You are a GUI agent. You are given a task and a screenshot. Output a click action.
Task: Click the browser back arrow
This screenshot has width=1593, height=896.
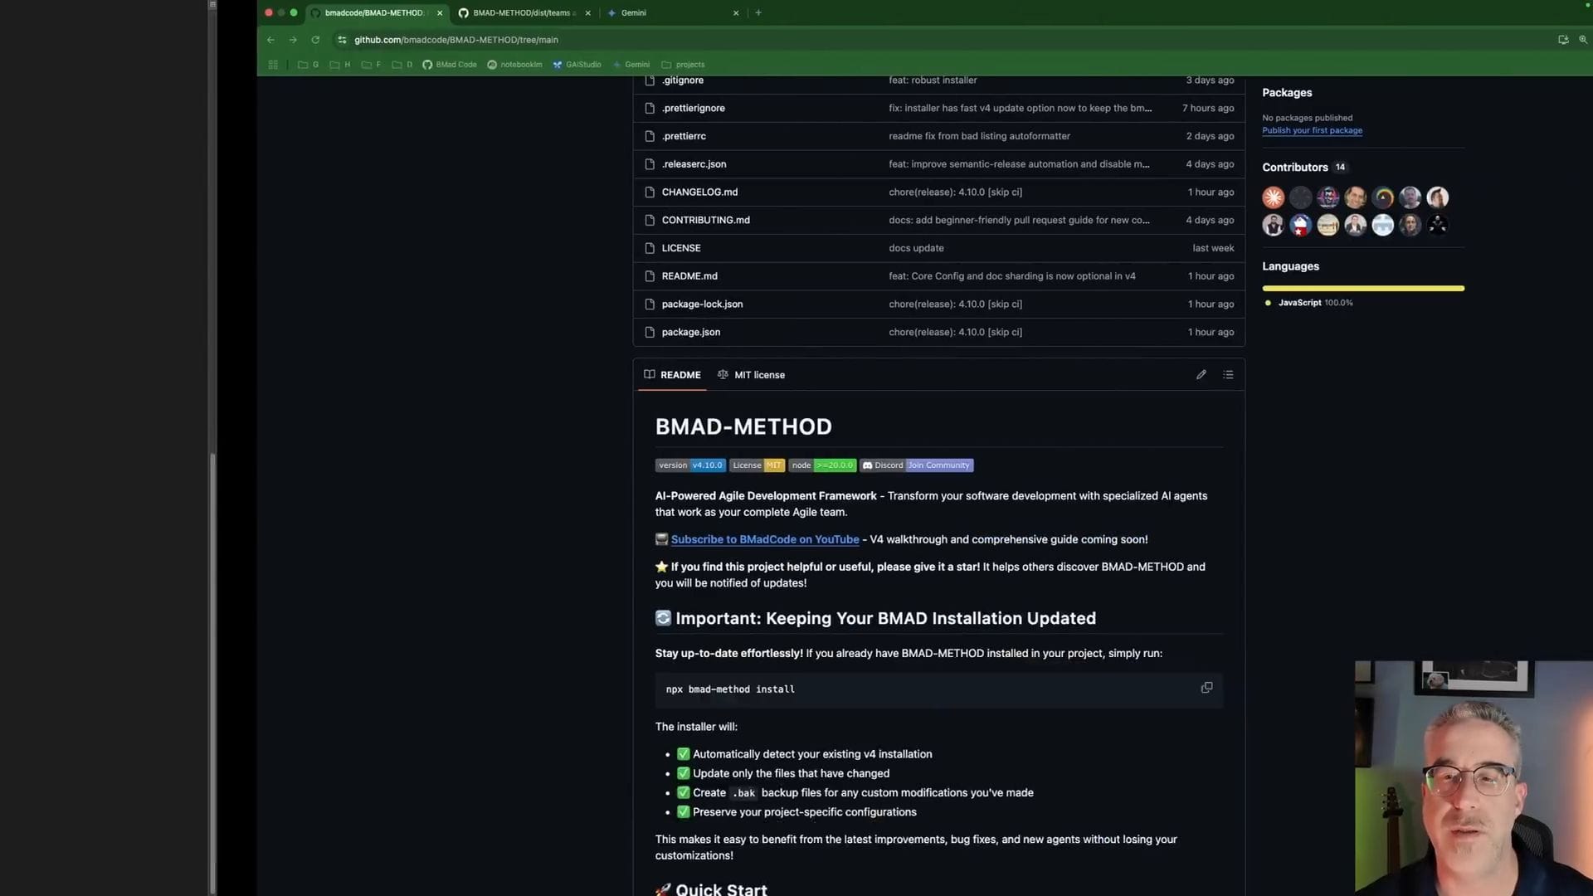click(x=270, y=40)
